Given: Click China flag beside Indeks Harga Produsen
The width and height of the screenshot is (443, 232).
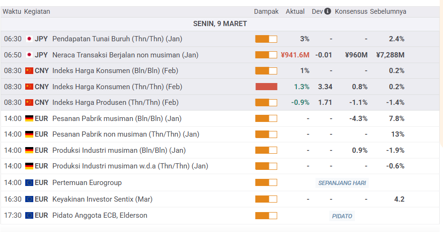Looking at the screenshot, I should click(29, 102).
